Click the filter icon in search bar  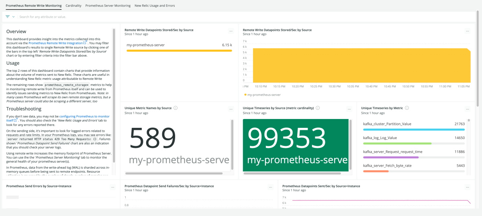[8, 17]
